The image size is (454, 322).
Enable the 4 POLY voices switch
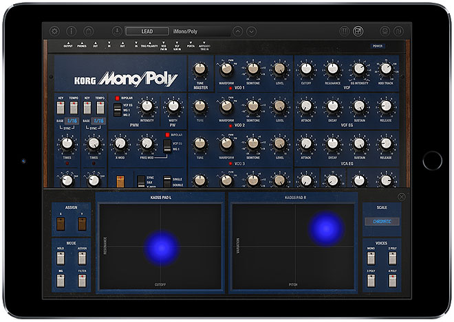pyautogui.click(x=392, y=281)
